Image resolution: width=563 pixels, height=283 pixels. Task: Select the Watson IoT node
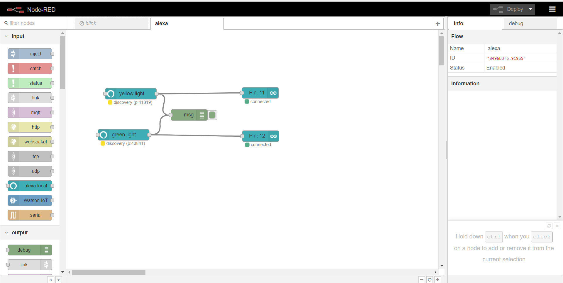(x=30, y=200)
